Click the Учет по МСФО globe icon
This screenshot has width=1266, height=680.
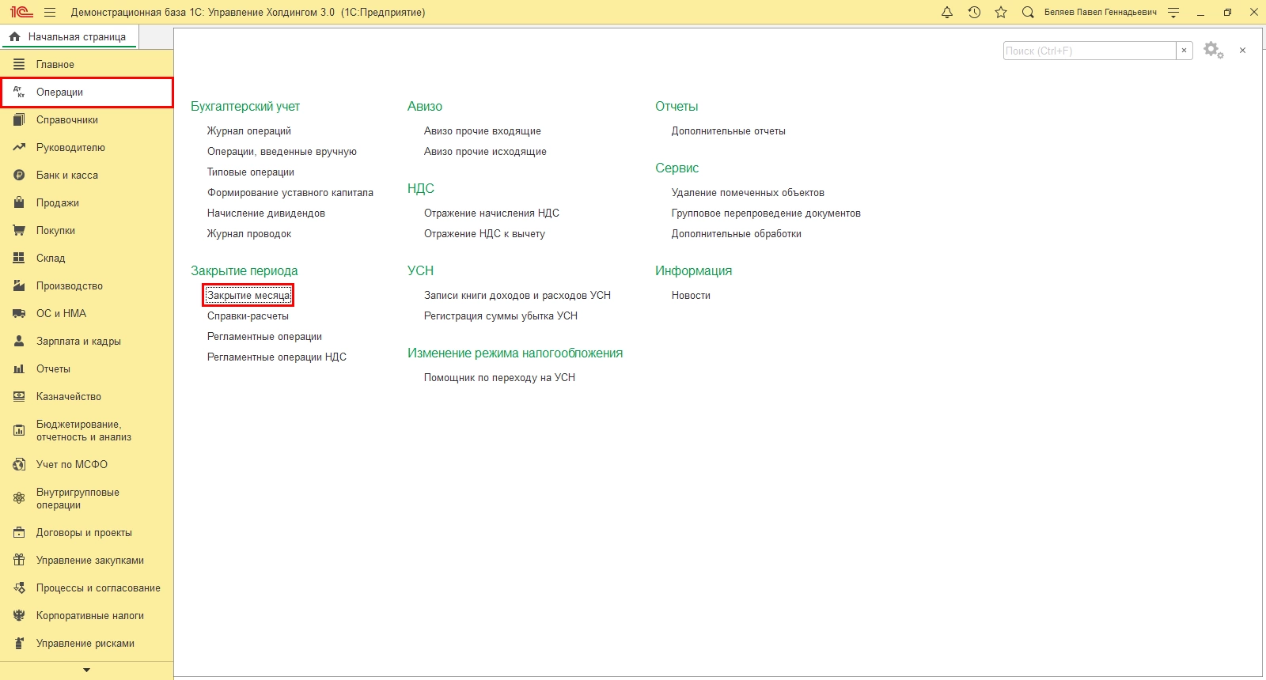[19, 465]
